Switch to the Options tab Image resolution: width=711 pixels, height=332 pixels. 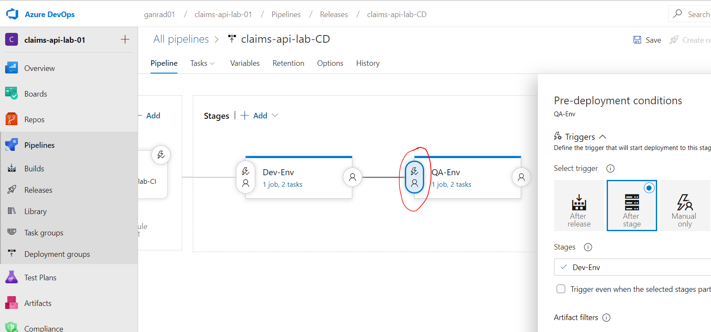tap(330, 63)
